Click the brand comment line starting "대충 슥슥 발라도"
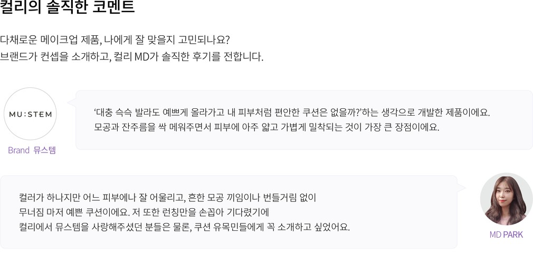This screenshot has width=533, height=254. tap(292, 113)
